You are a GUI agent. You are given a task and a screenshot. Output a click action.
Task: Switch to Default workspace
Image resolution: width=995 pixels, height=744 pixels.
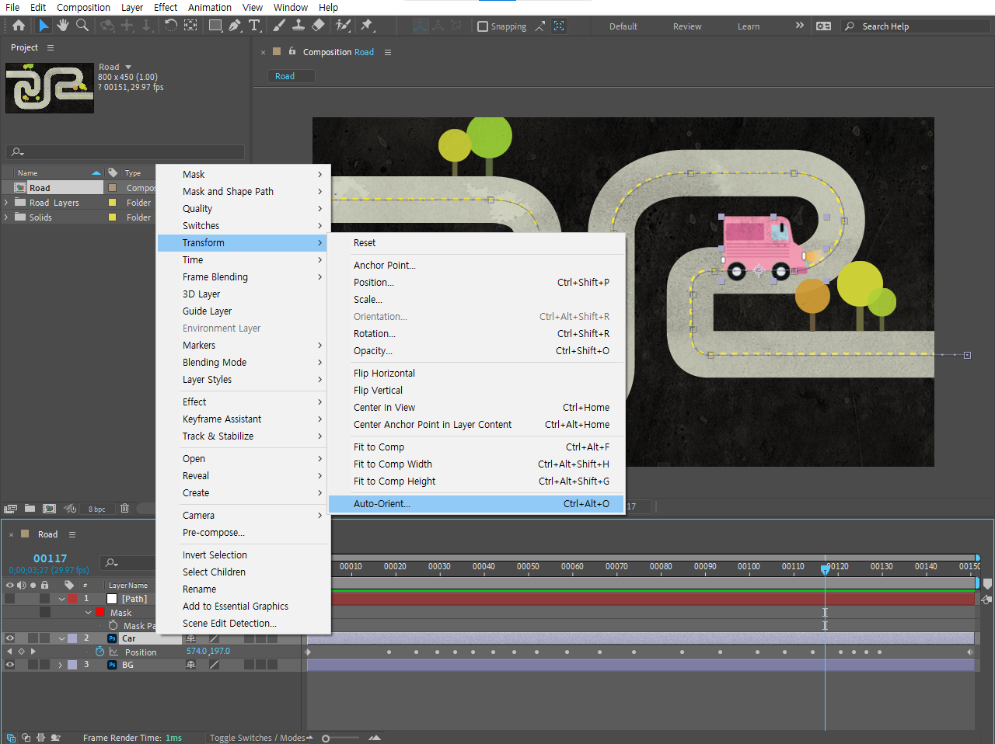(x=623, y=26)
